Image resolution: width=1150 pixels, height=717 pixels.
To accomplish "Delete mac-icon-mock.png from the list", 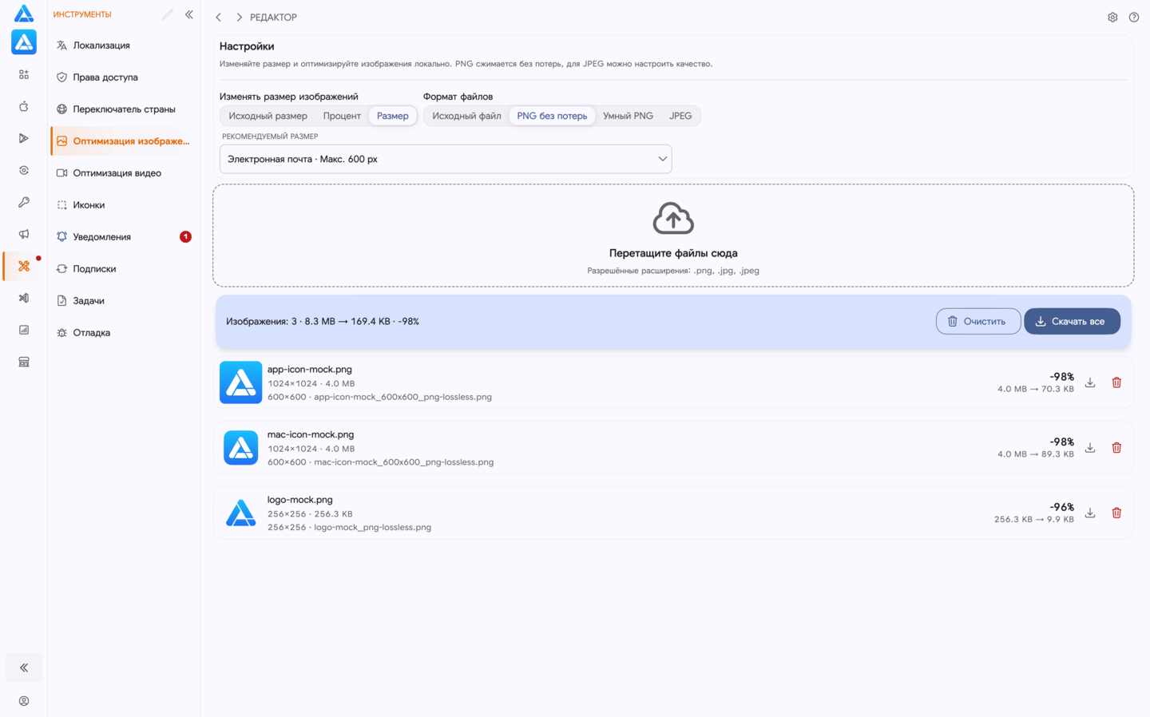I will [1116, 448].
